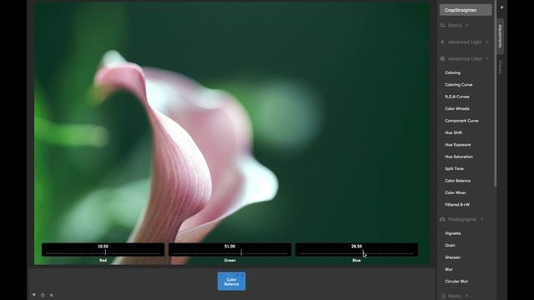Image resolution: width=534 pixels, height=300 pixels.
Task: Open the R,G,B Curves adjustment
Action: click(457, 97)
